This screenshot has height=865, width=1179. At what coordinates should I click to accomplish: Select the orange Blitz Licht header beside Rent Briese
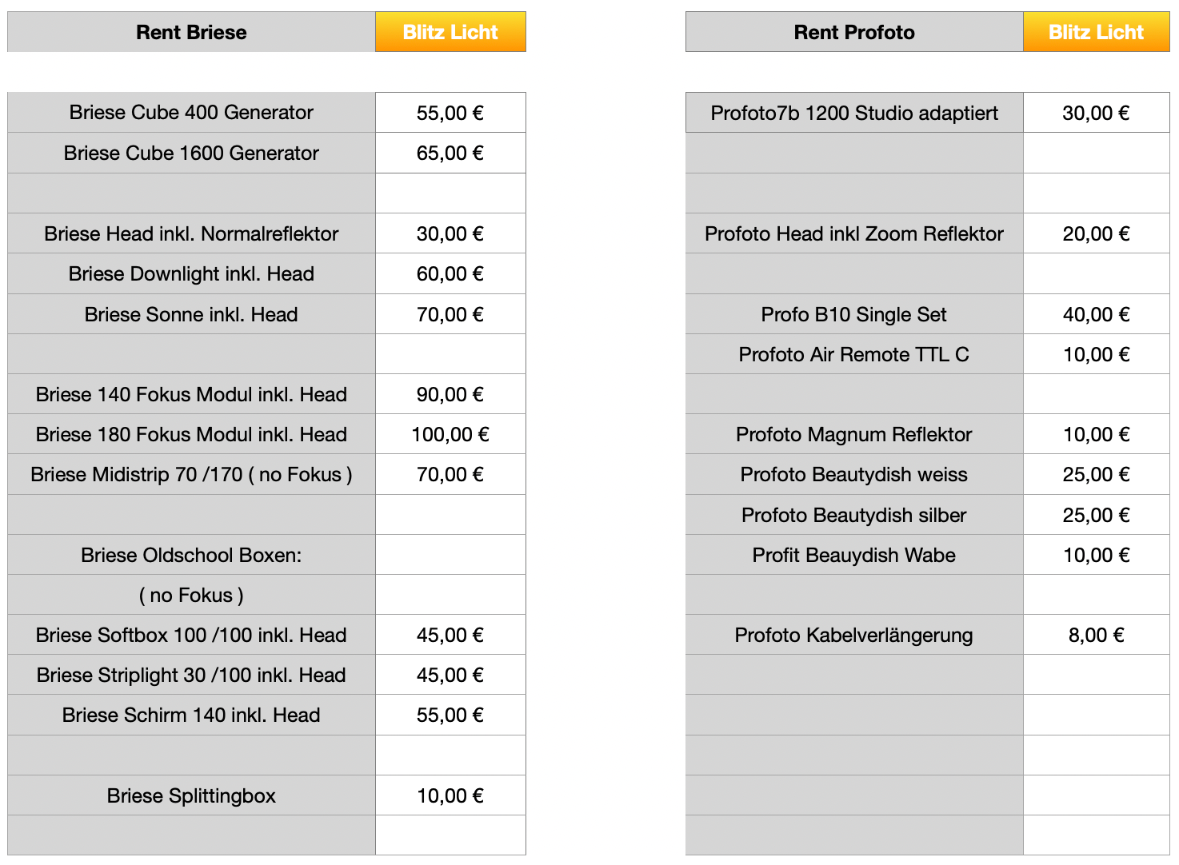coord(450,32)
